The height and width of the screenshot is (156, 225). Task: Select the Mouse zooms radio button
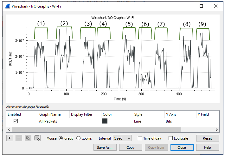(78, 138)
